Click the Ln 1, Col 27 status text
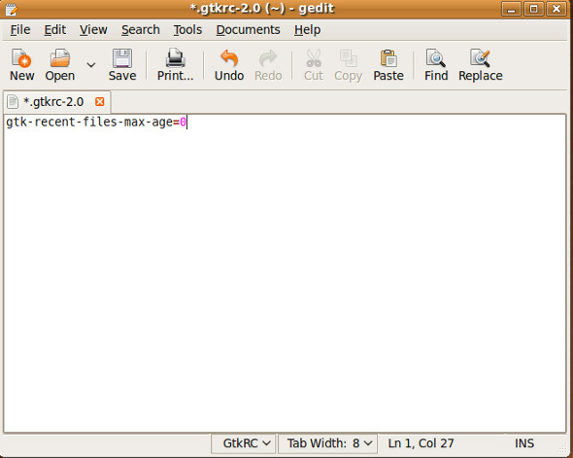 [x=421, y=443]
